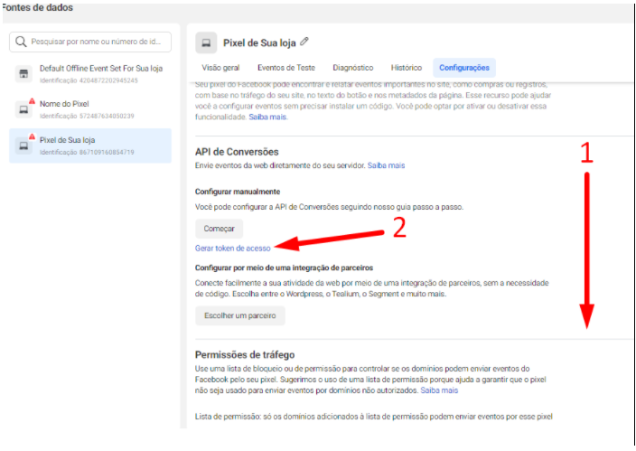Viewport: 636px width, 451px height.
Task: Click the search magnifier icon
Action: pyautogui.click(x=21, y=42)
